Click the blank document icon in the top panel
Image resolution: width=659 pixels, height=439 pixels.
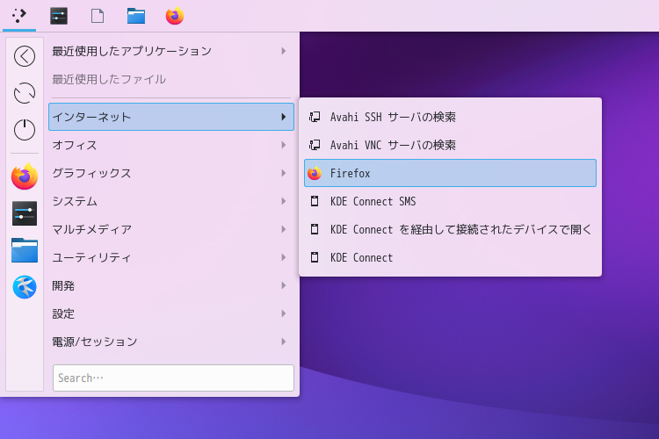(98, 16)
